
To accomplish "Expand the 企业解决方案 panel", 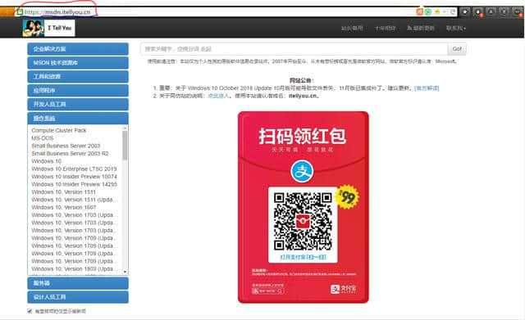I will (78, 49).
